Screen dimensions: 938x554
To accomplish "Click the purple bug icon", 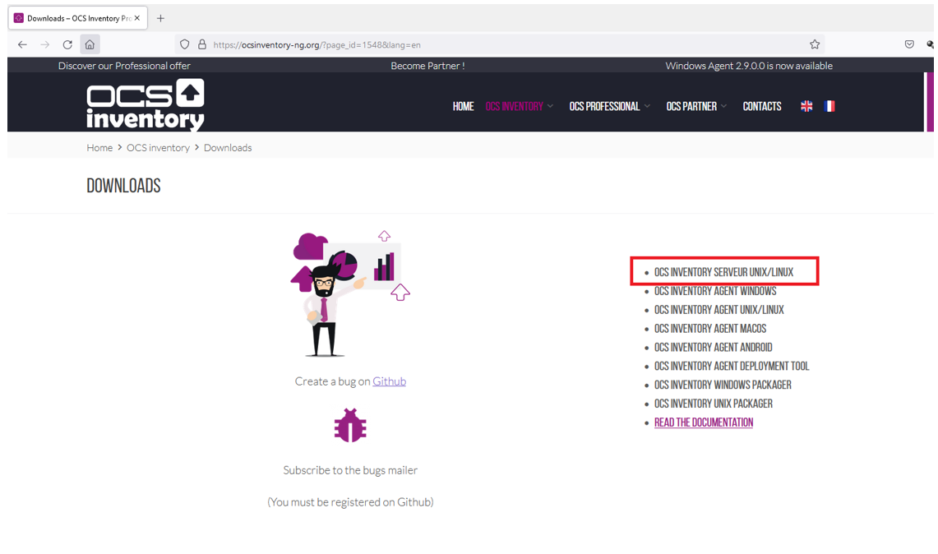I will tap(350, 426).
